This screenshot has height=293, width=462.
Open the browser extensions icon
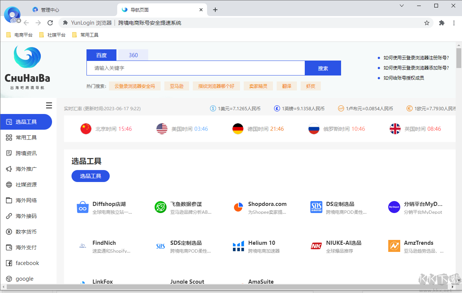click(441, 23)
